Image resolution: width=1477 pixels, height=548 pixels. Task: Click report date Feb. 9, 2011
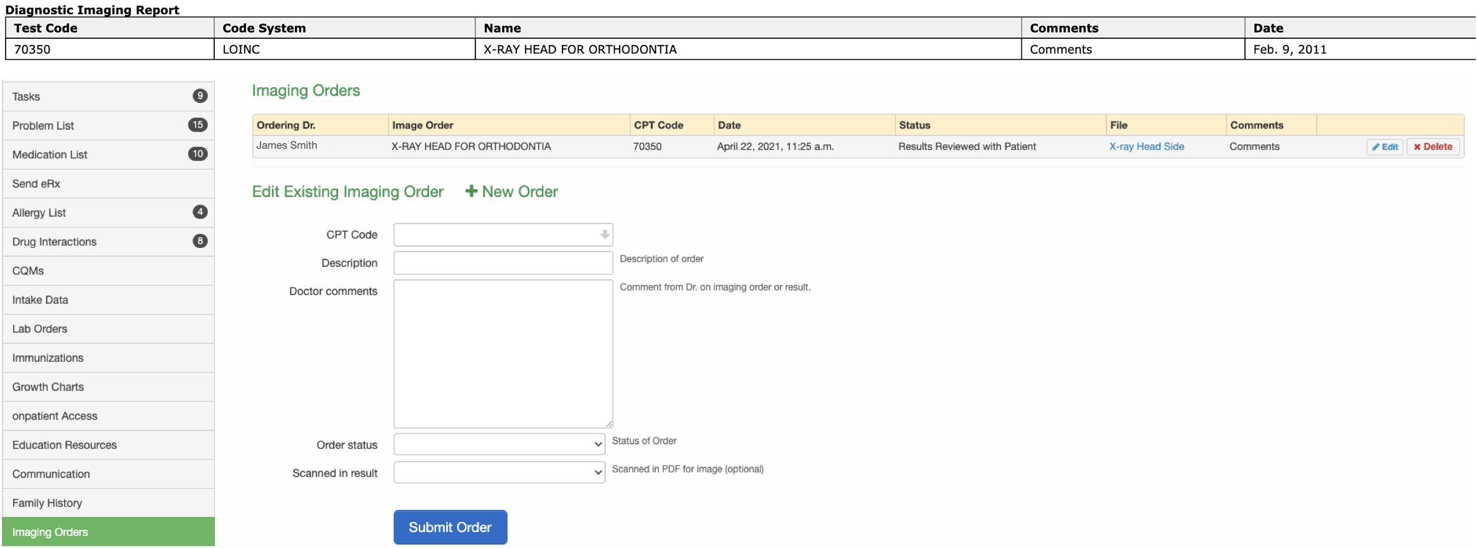(x=1290, y=50)
